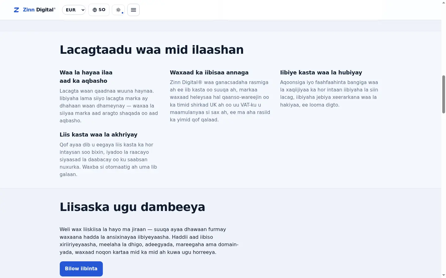This screenshot has height=278, width=446.
Task: Click the heading Waa la hayaa ilaa aad ka aqbasho
Action: point(86,77)
